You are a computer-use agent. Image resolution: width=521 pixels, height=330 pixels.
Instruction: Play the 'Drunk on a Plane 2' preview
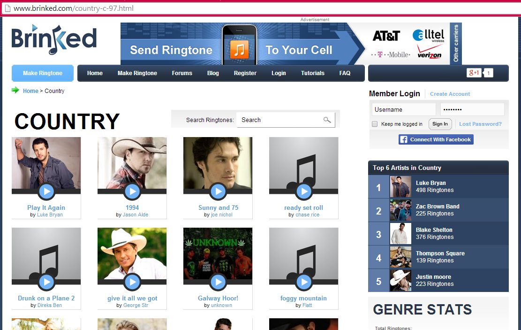[x=46, y=282]
